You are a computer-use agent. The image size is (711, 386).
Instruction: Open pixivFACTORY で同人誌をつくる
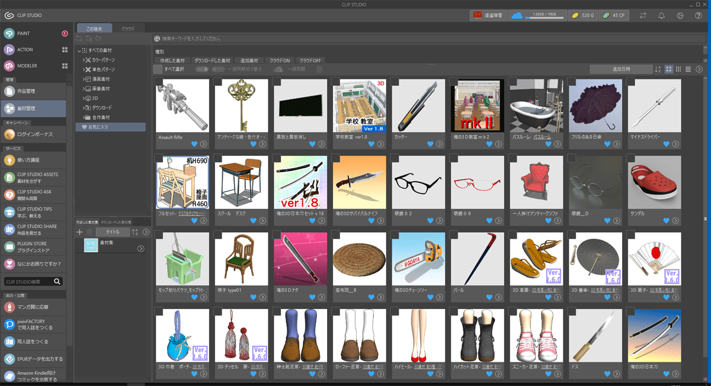34,324
